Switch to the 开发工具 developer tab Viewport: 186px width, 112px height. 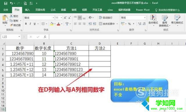[x=97, y=10]
